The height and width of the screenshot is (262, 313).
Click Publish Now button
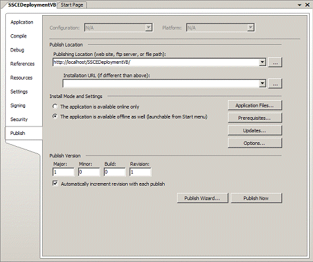tap(256, 198)
